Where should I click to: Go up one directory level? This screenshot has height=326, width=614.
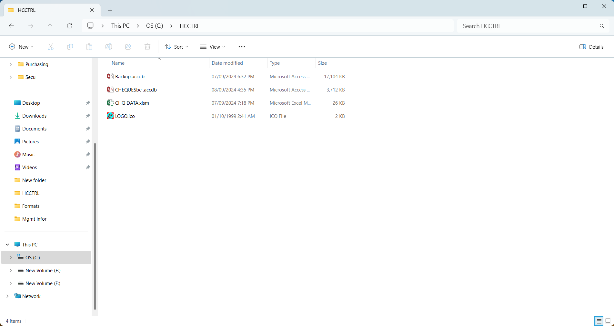pos(50,26)
